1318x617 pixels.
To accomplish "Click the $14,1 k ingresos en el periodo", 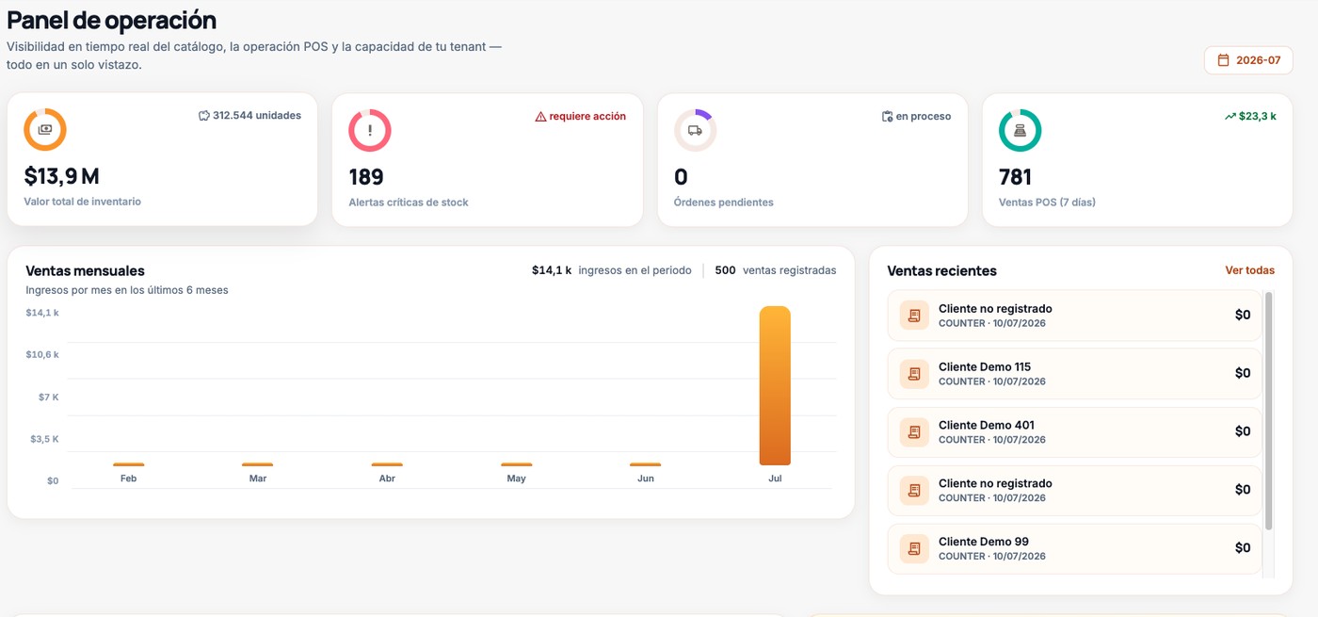I will tap(612, 270).
